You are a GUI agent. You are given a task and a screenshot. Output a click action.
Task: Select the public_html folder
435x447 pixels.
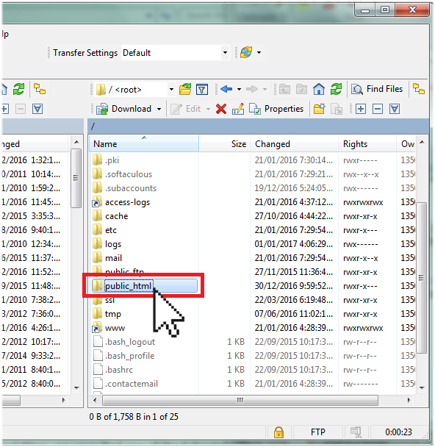(x=145, y=286)
